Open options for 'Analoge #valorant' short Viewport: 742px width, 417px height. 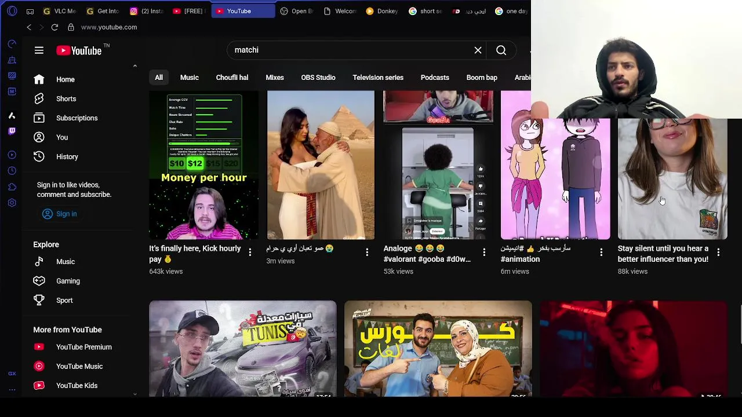[x=484, y=252]
